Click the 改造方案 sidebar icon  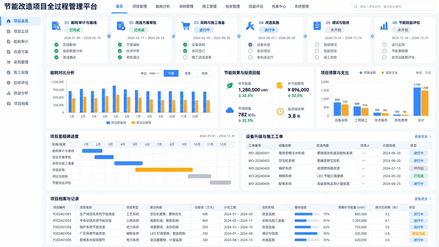(9, 52)
